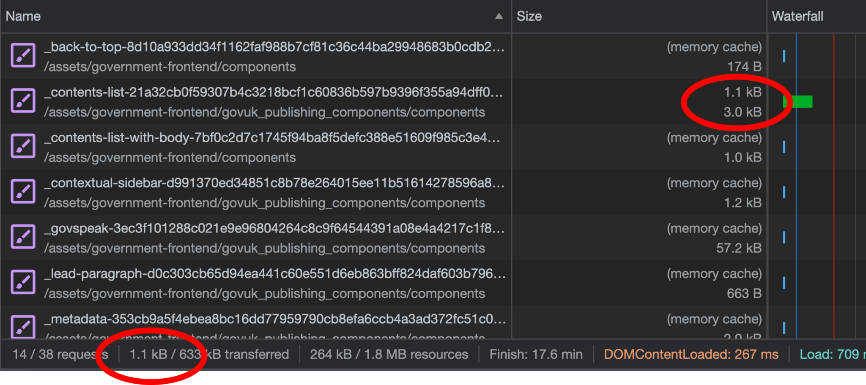
Task: Click the stylesheet icon beside the _back-to-top request
Action: 23,55
